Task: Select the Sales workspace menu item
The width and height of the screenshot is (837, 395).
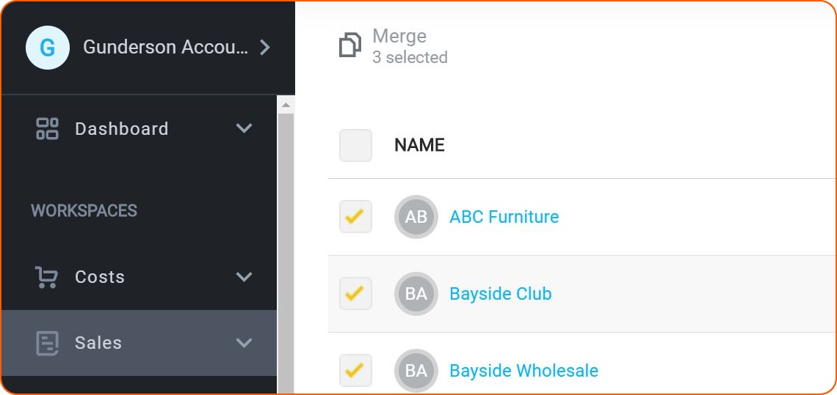Action: [139, 343]
